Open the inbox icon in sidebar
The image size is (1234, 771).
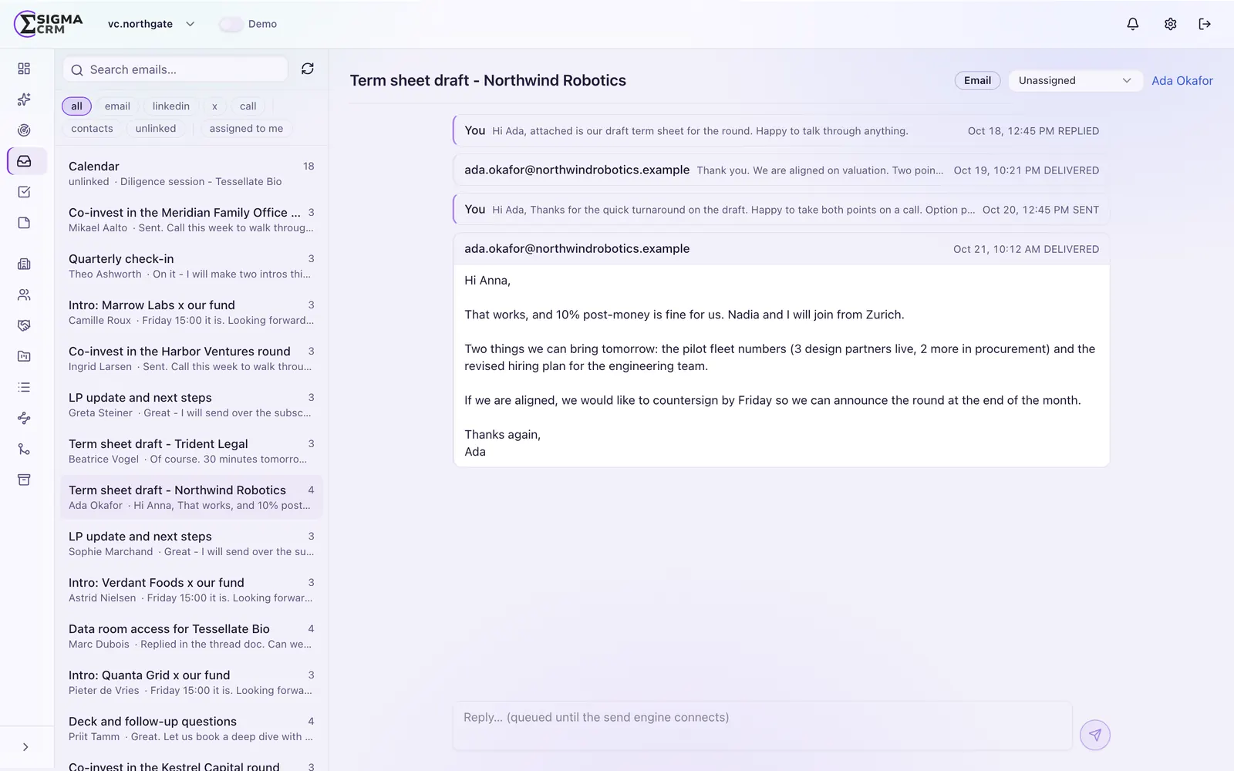(24, 161)
